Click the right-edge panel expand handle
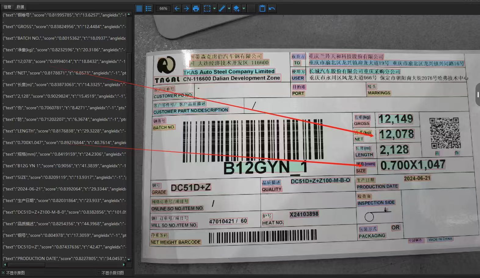This screenshot has width=480, height=278. point(478,95)
